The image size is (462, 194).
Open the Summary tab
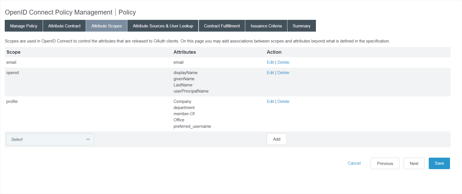coord(302,26)
